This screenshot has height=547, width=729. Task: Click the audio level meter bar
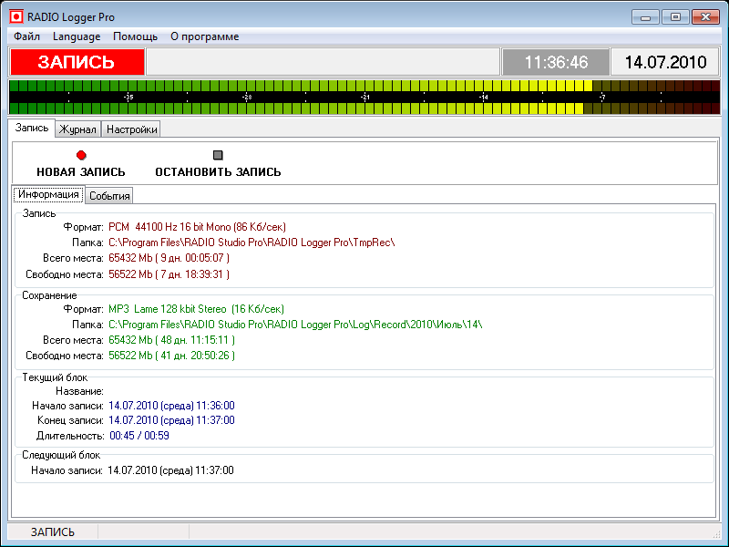point(364,98)
